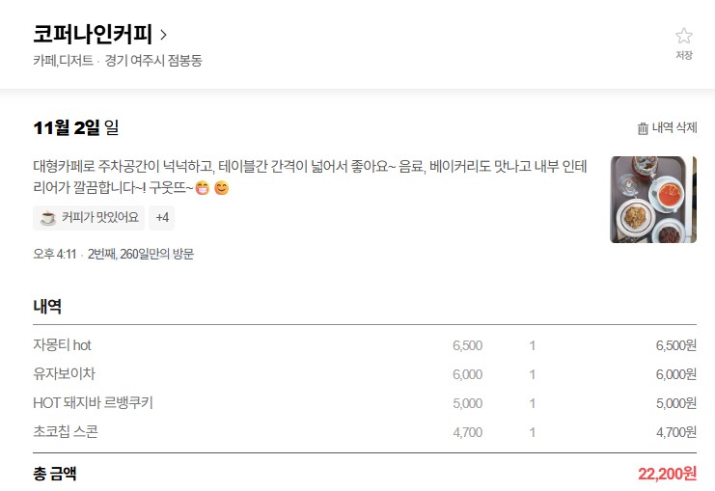Expand the +4 more tags chip
This screenshot has width=715, height=491.
162,218
